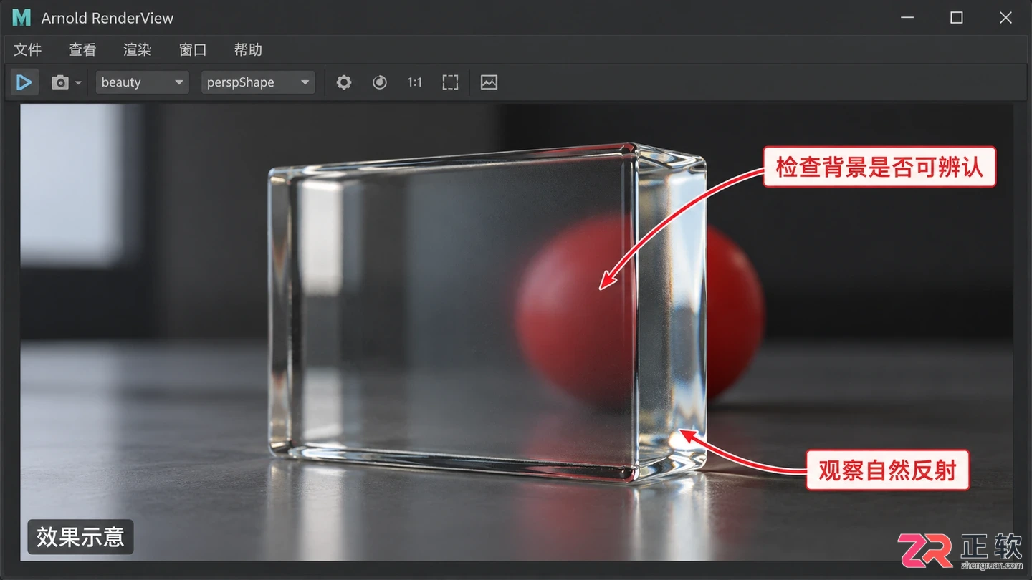
Task: Open the 文件 menu
Action: pyautogui.click(x=28, y=49)
